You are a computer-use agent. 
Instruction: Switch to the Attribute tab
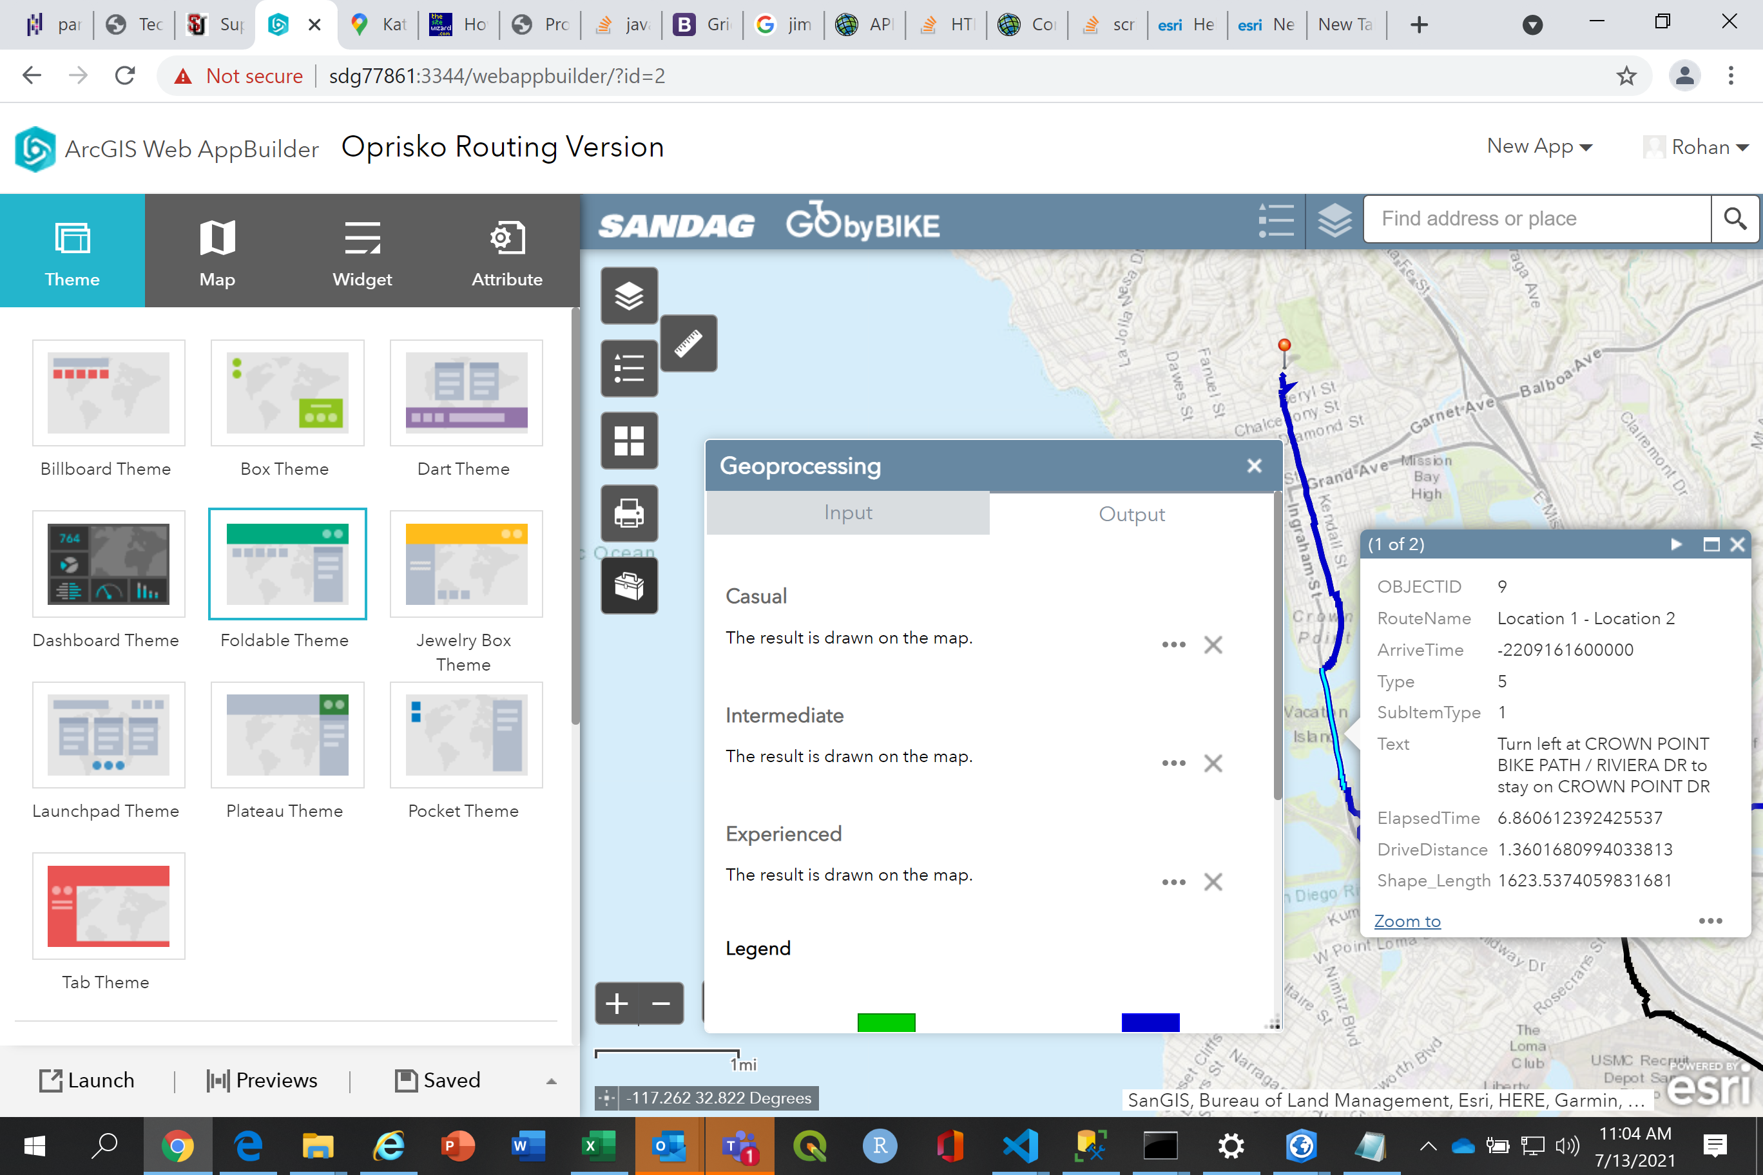click(x=508, y=251)
